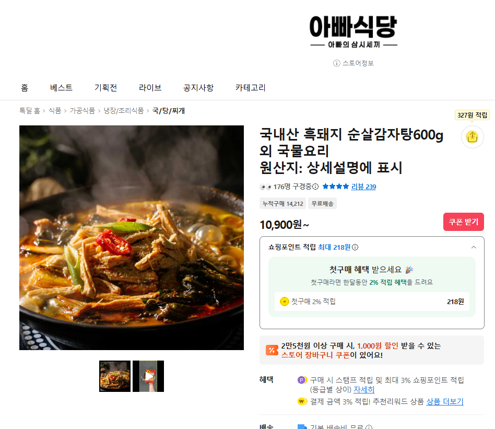Select the first gamjatang image thumbnail
Image resolution: width=495 pixels, height=429 pixels.
[x=115, y=376]
